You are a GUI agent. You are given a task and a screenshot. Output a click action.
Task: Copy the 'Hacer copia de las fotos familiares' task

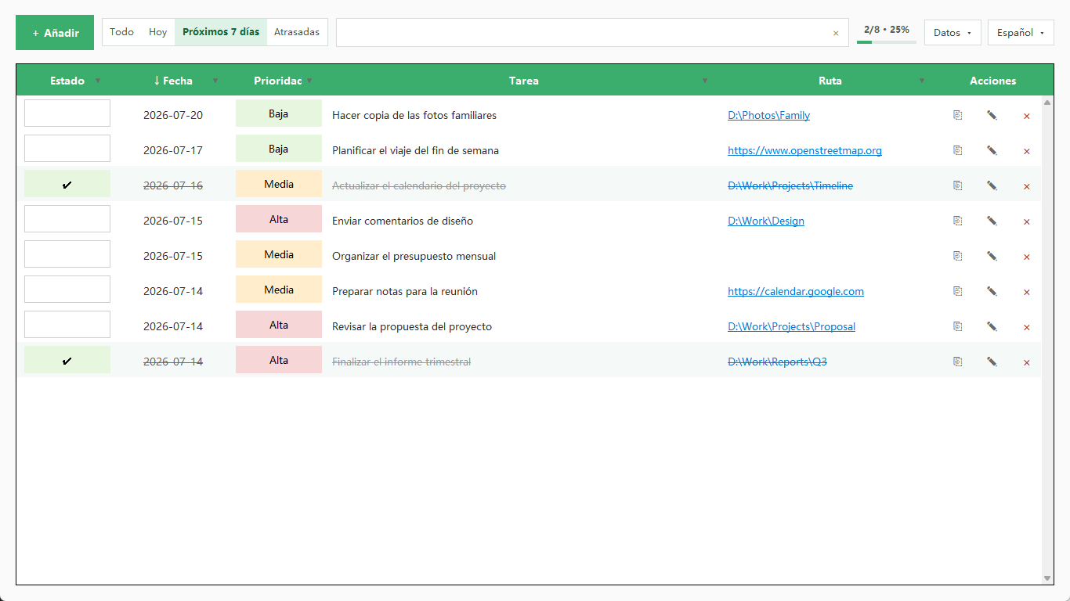[957, 115]
